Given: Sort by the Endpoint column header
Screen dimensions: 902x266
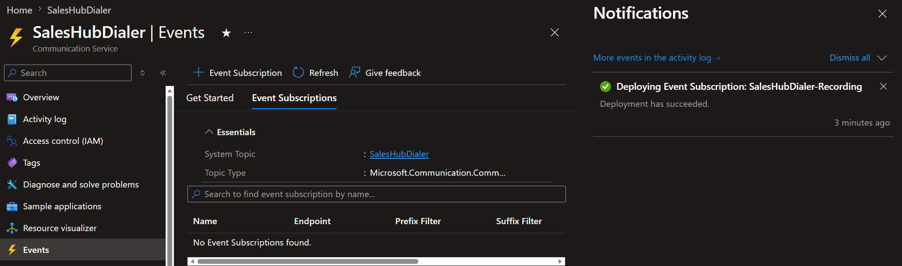Looking at the screenshot, I should click(312, 221).
